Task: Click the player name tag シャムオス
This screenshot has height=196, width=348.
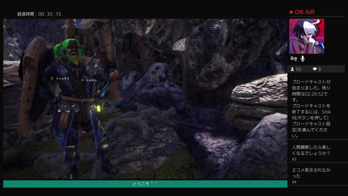Action: coord(63,78)
